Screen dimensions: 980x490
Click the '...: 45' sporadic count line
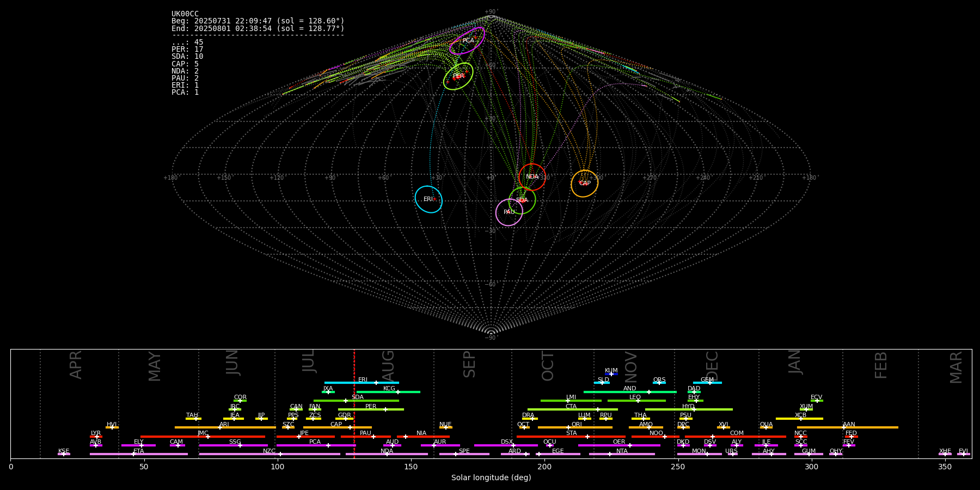coord(187,42)
